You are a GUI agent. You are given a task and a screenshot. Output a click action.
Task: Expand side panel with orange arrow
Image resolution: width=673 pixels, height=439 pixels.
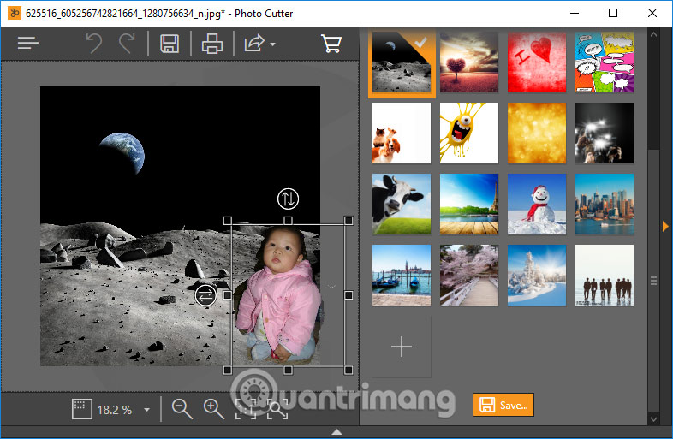point(665,226)
